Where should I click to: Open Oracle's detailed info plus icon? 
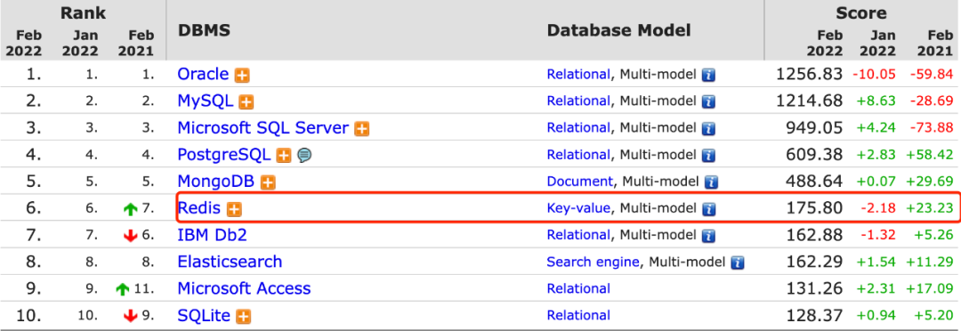pyautogui.click(x=242, y=76)
